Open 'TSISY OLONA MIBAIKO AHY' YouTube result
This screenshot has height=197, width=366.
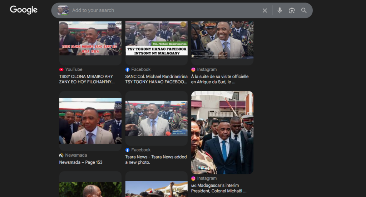coord(87,79)
